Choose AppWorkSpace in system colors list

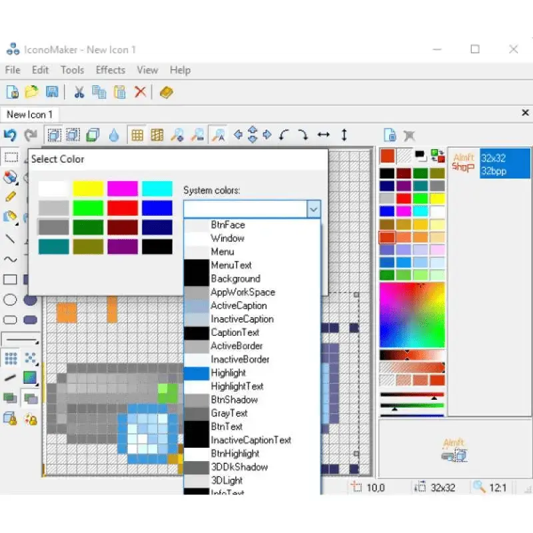[252, 292]
